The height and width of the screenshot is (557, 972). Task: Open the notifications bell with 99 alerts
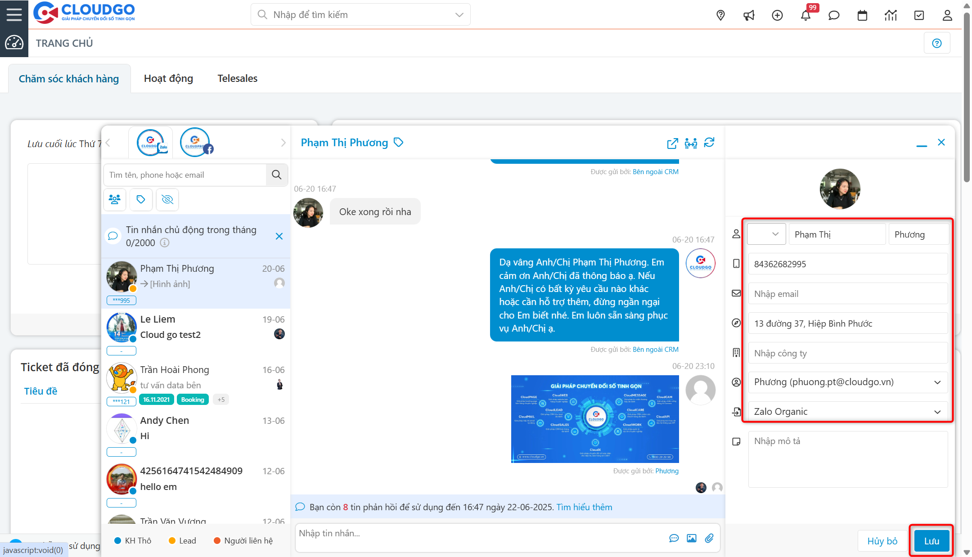[806, 15]
